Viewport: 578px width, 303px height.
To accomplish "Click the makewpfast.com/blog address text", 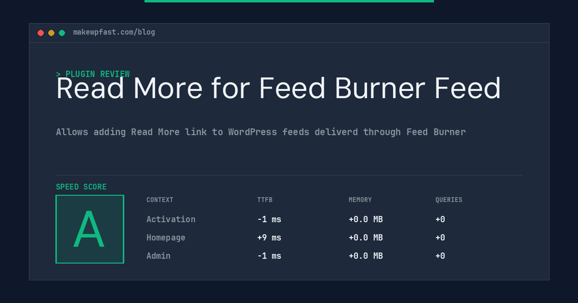I will [x=114, y=32].
